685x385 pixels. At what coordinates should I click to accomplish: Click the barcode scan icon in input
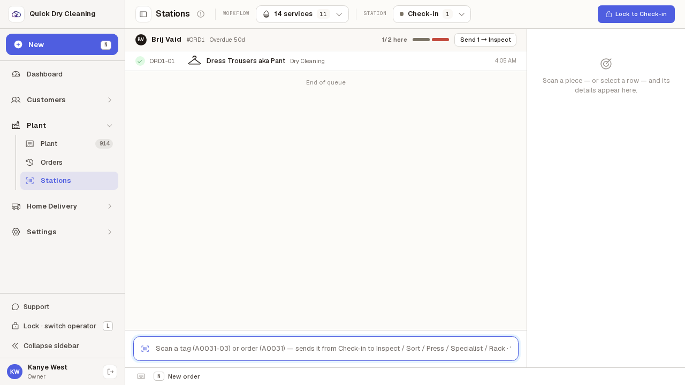[145, 349]
